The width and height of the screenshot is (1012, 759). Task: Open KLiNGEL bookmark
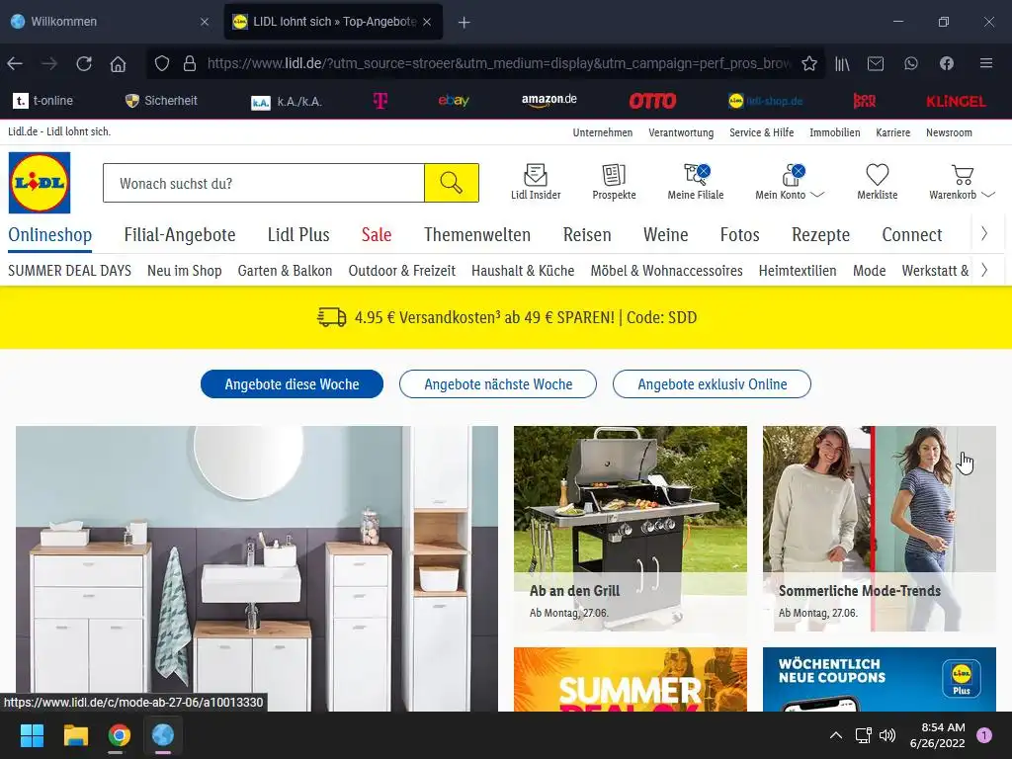956,102
